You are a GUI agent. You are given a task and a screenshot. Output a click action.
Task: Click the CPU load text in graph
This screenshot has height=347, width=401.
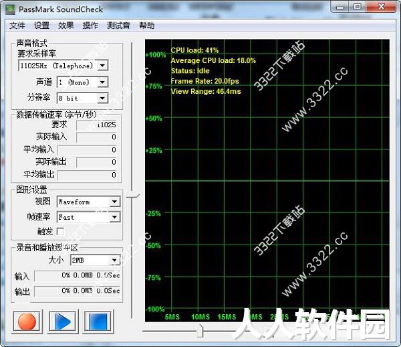194,50
